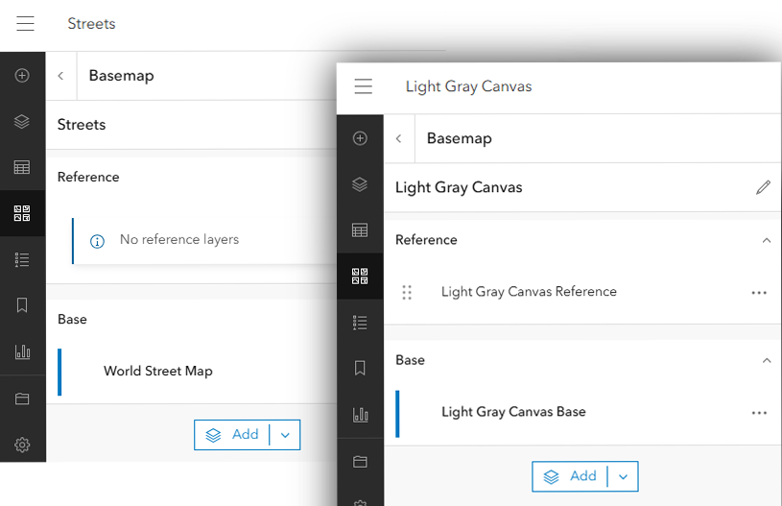Collapse the Reference section in Light Gray Canvas
The height and width of the screenshot is (506, 782).
766,240
